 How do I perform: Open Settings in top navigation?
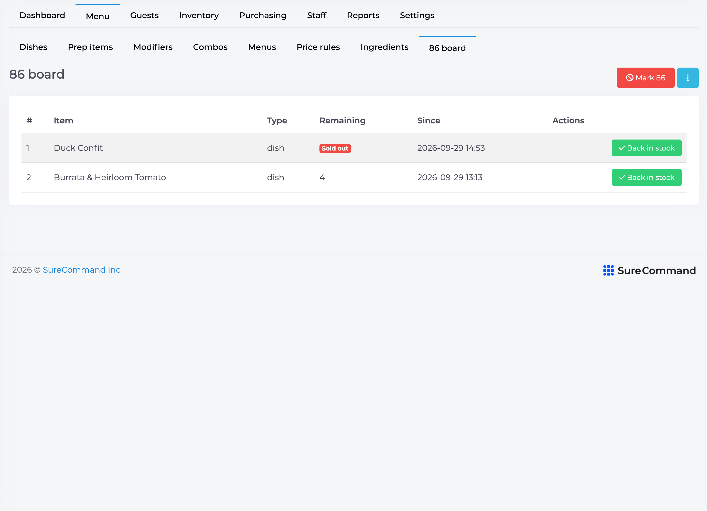pyautogui.click(x=417, y=15)
